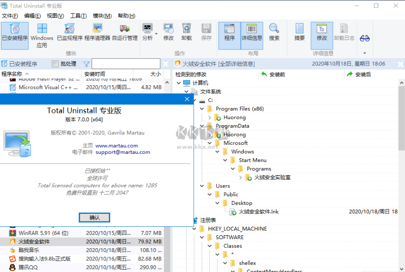The width and height of the screenshot is (405, 272).
Task: Expand Huorong under Program Files (x86)
Action: click(209, 117)
